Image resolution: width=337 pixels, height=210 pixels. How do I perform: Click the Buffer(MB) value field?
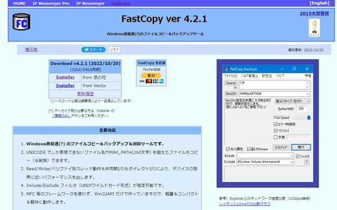301,109
